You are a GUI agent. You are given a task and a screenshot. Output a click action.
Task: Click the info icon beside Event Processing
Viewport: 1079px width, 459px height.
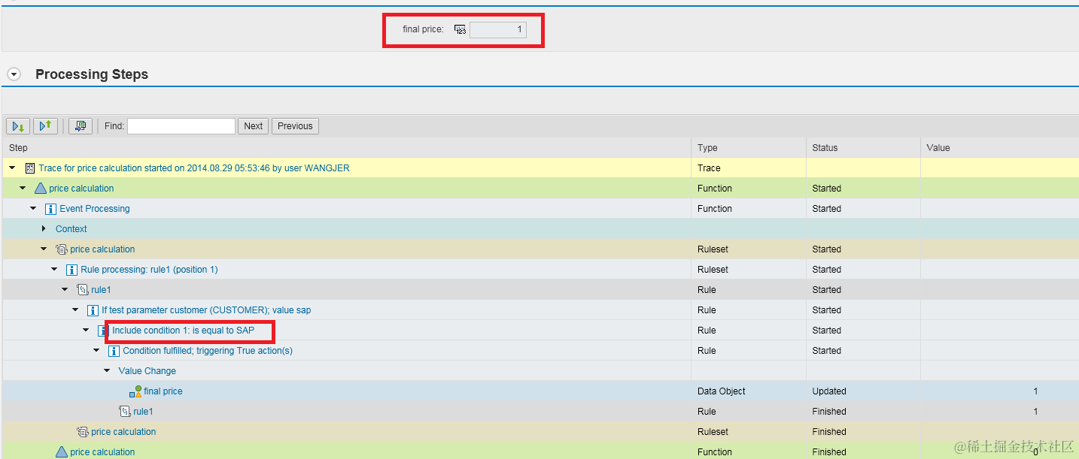point(51,209)
